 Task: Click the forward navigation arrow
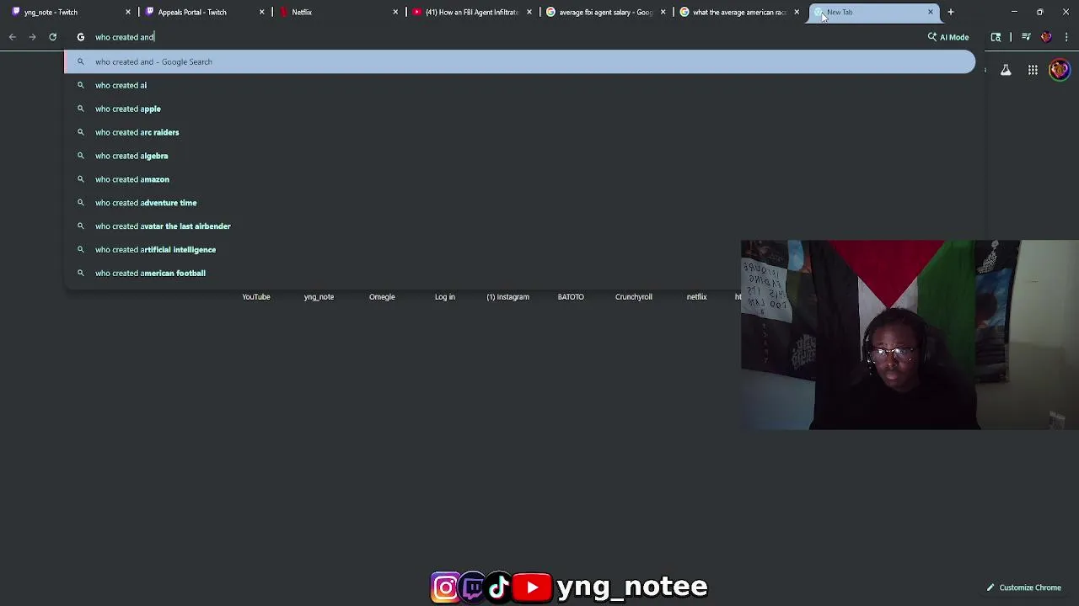32,37
